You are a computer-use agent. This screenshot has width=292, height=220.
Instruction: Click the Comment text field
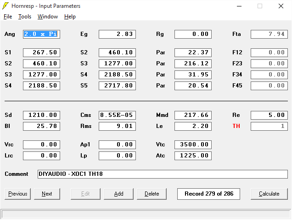pos(163,174)
